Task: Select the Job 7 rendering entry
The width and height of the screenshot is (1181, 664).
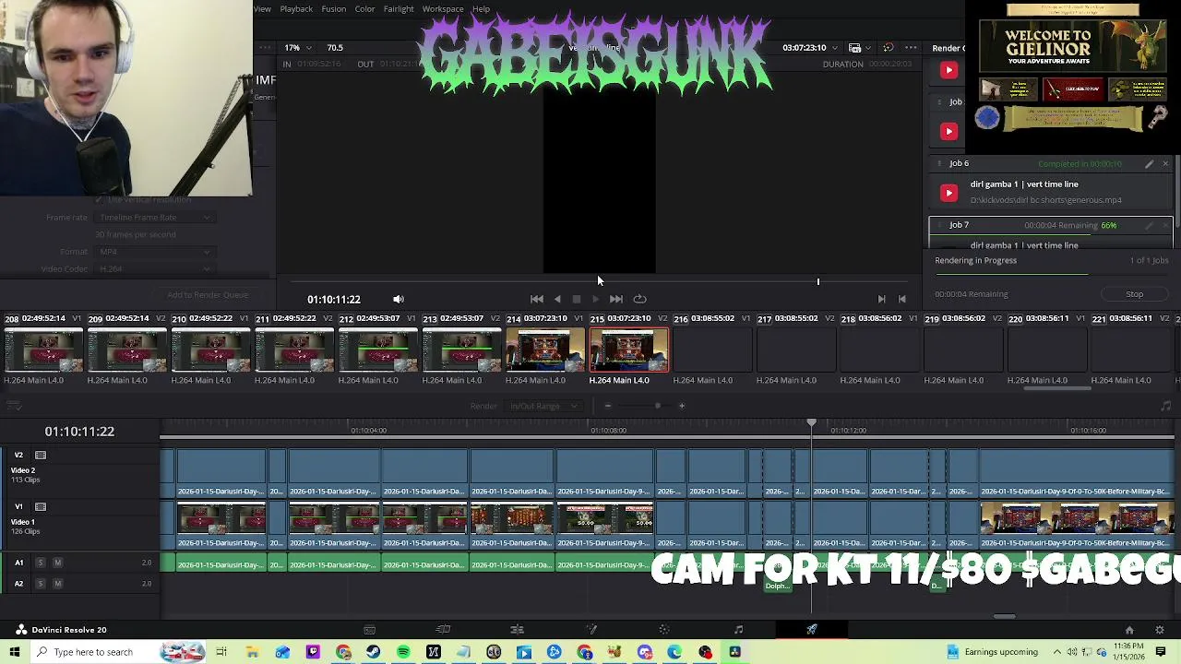Action: (1050, 234)
